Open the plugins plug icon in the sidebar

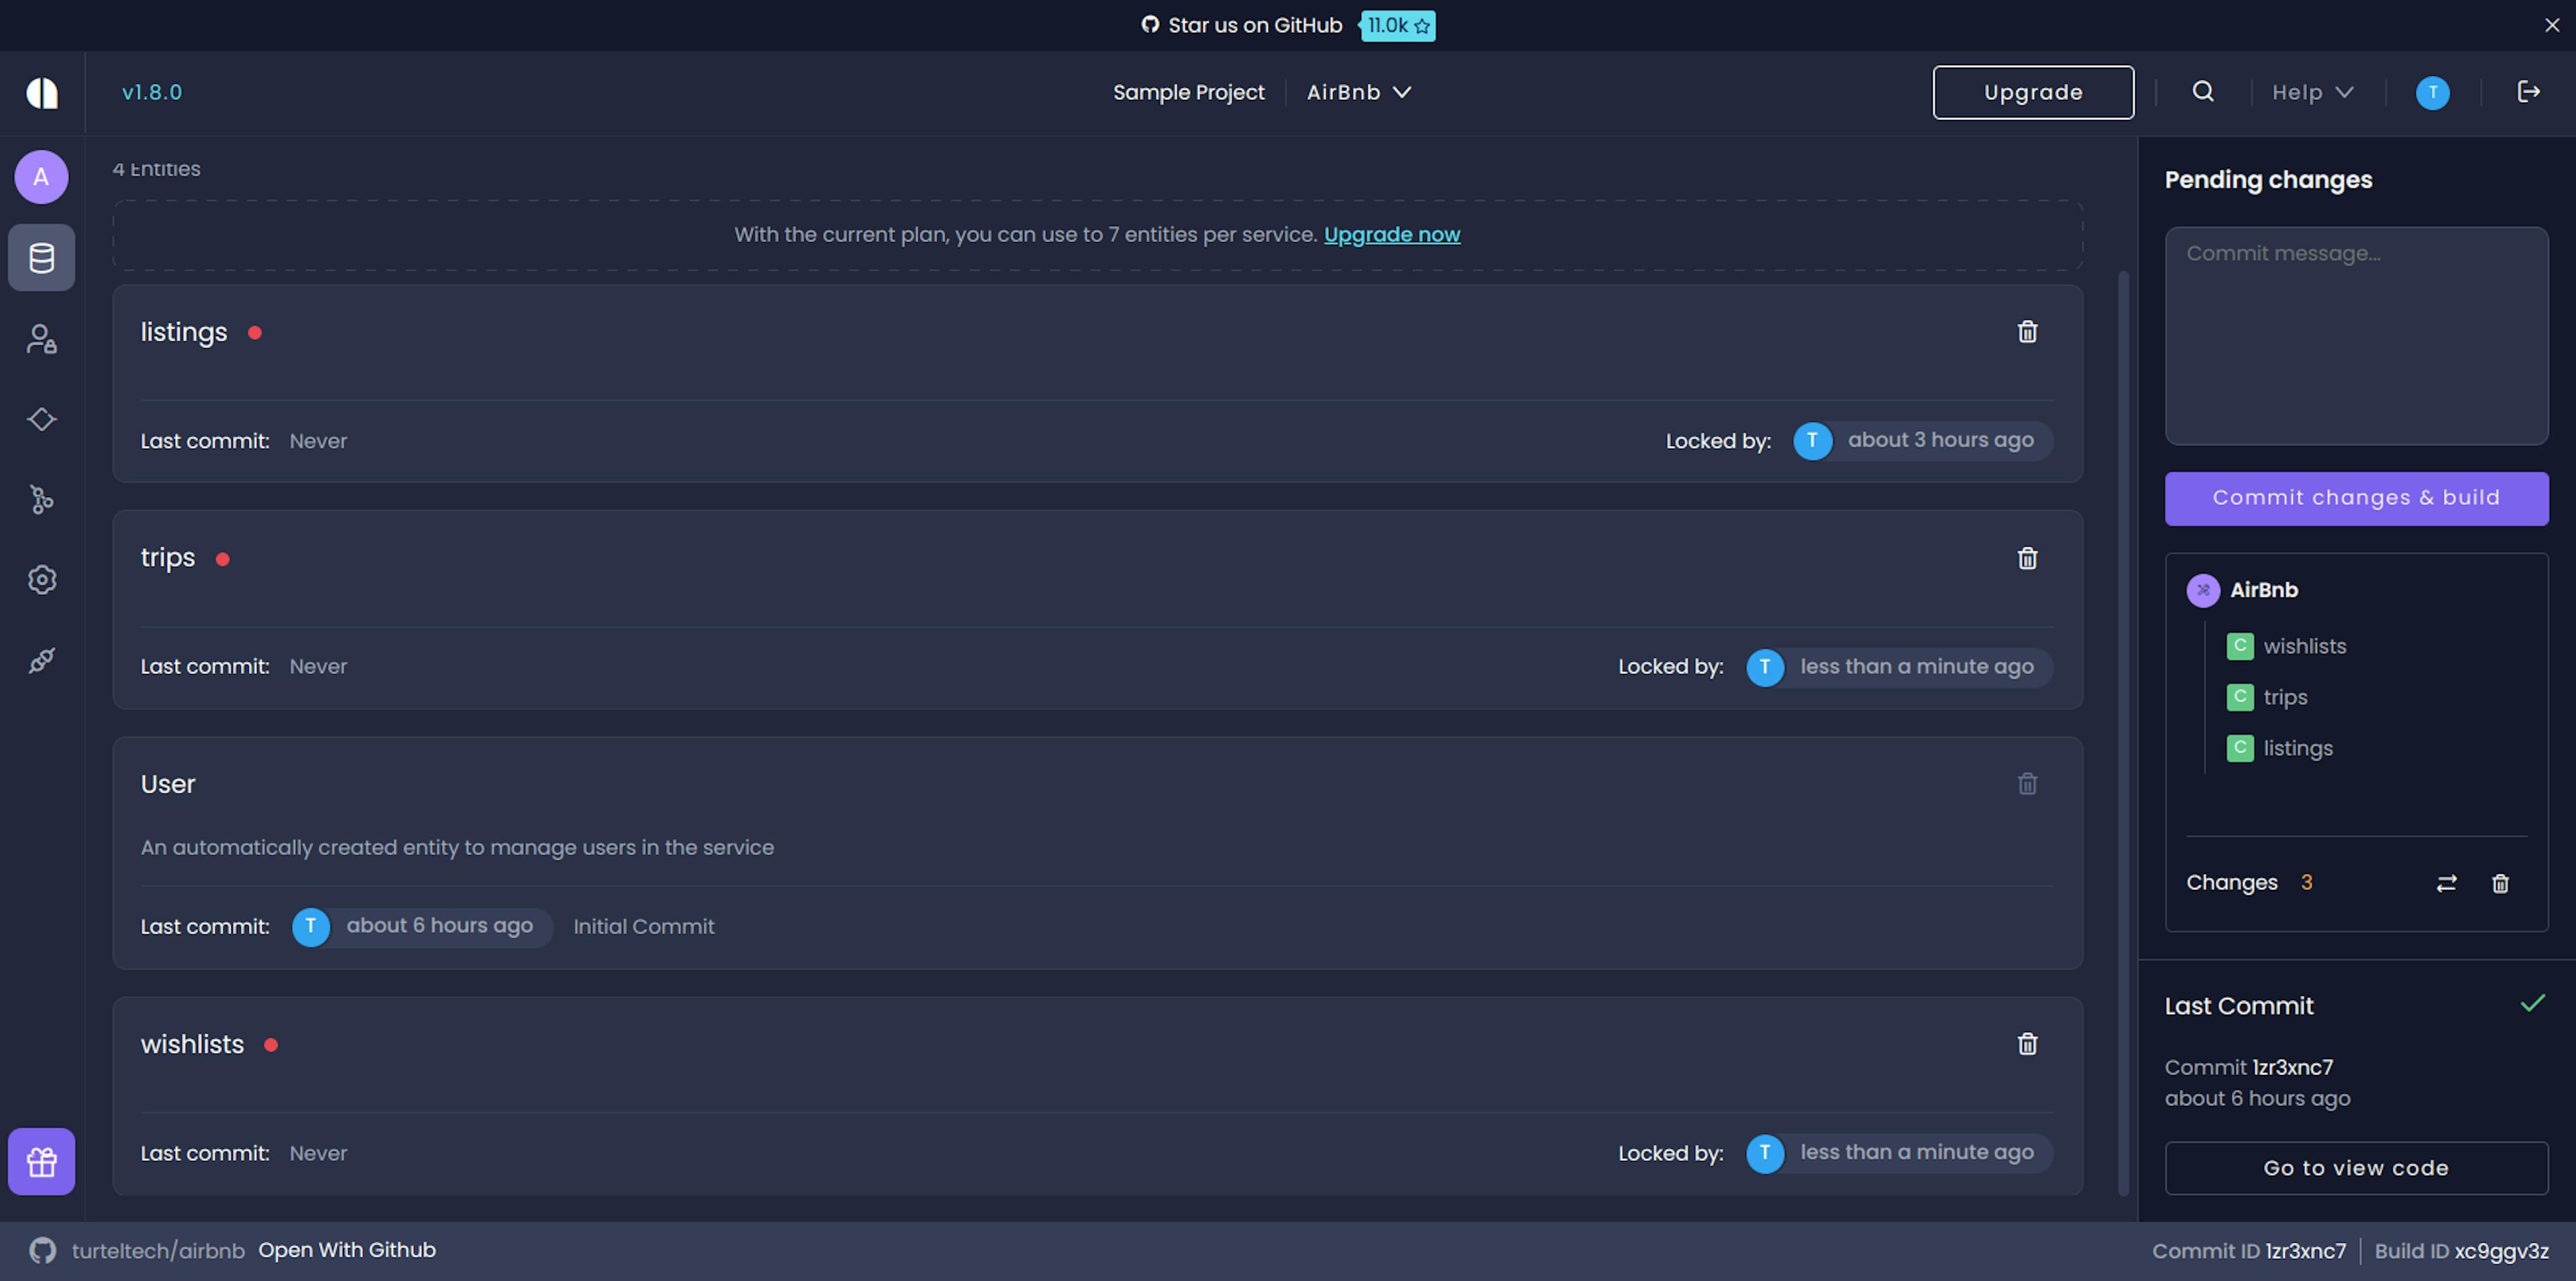click(x=41, y=660)
